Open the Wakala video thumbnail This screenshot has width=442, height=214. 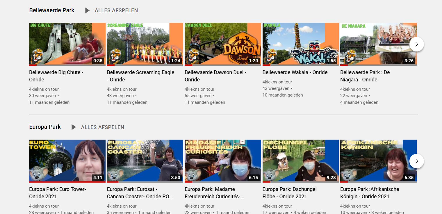[x=301, y=44]
